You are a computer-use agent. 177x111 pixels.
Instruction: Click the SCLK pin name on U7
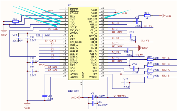73,27
